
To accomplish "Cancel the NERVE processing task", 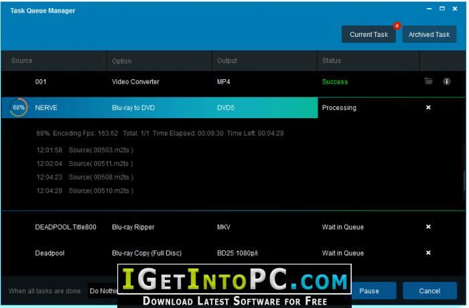I will click(428, 107).
